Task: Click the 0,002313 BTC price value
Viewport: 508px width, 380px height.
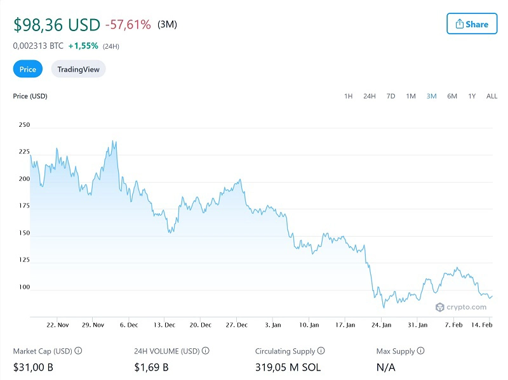Action: tap(37, 46)
